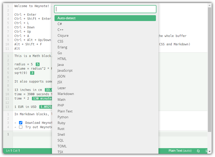Pick Java from the language list
This screenshot has width=215, height=157.
coord(105,65)
